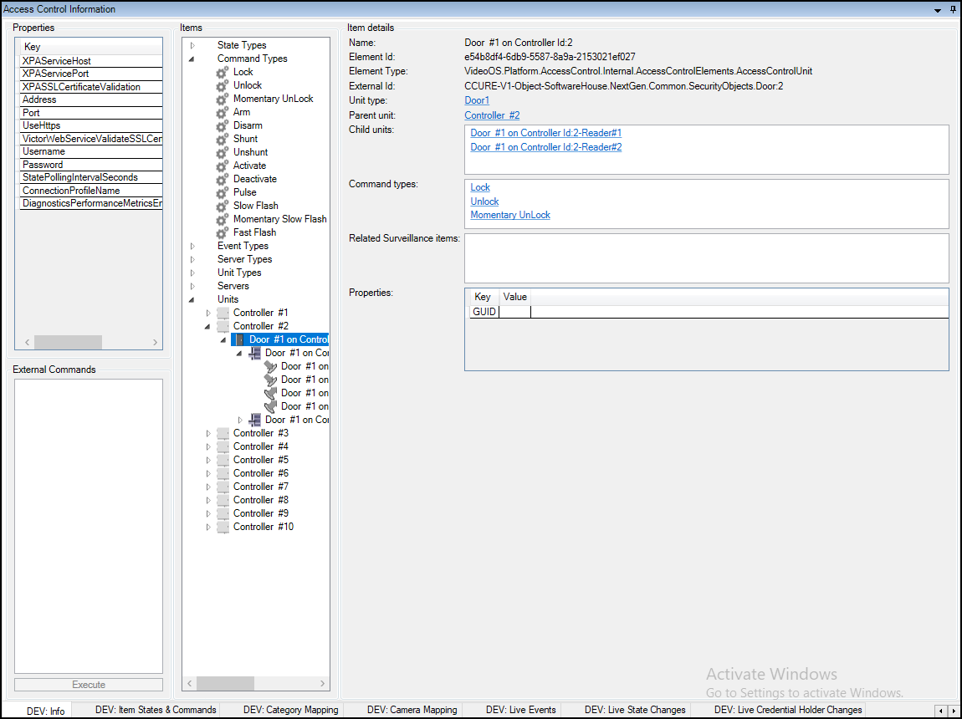Open the title bar window options arrow

pyautogui.click(x=938, y=10)
